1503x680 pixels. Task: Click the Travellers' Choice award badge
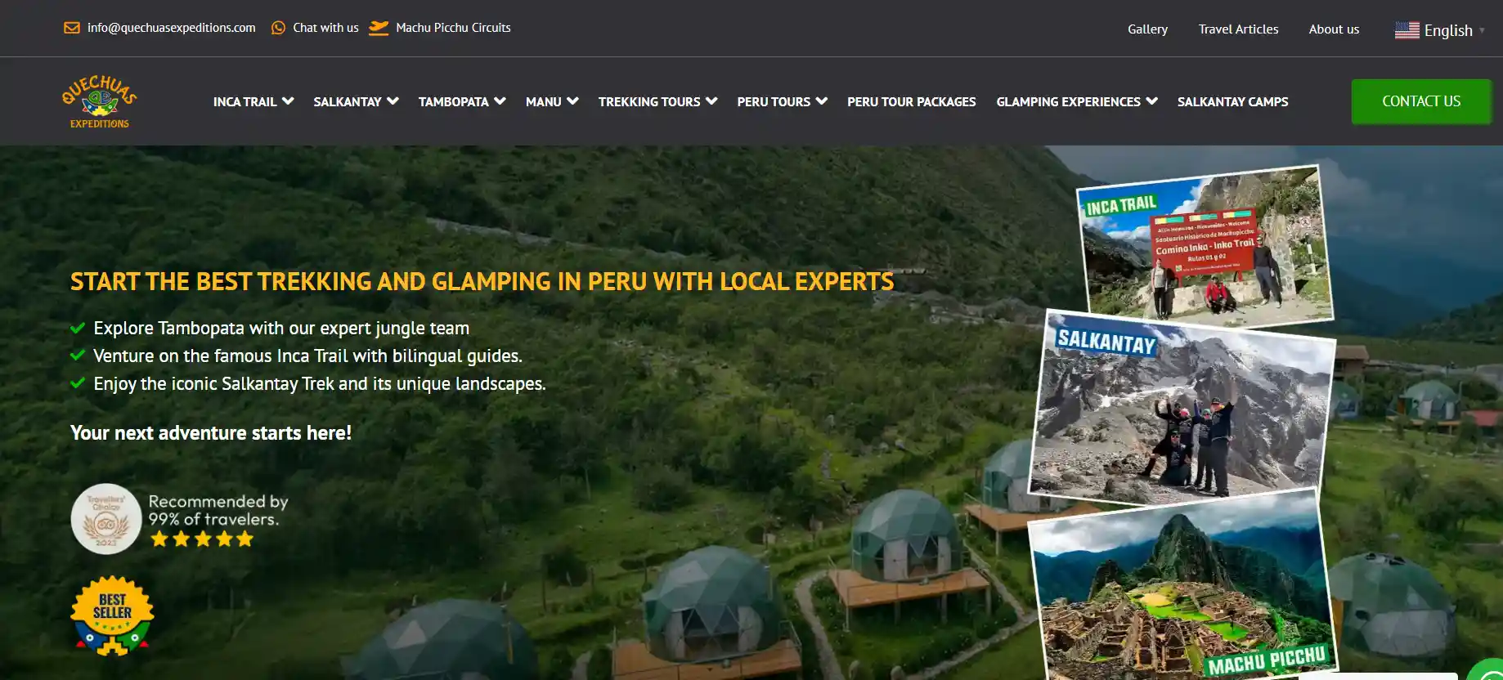click(106, 519)
